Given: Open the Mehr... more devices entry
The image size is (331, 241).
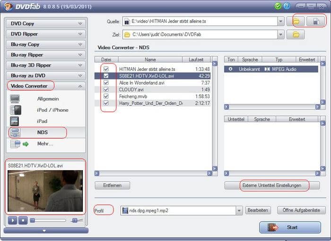Looking at the screenshot, I should pyautogui.click(x=45, y=144).
